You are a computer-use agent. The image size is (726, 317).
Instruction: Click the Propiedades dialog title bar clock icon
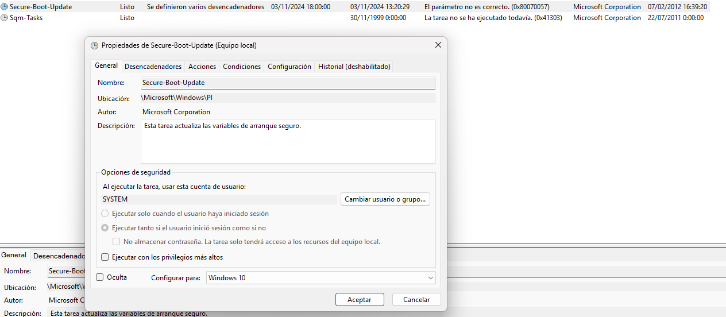point(95,45)
